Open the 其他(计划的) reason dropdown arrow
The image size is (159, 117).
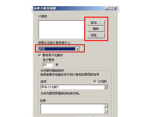pos(106,87)
